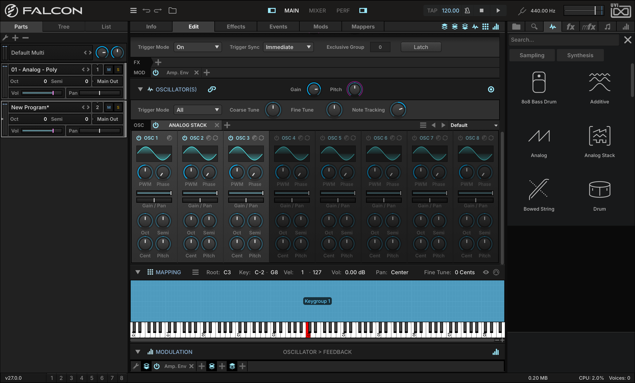Click the metronome icon

tap(467, 10)
